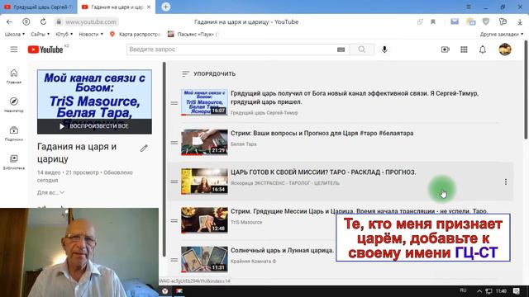Expand the Школа bookmarks folder
Image resolution: width=529 pixels, height=297 pixels.
[15, 34]
